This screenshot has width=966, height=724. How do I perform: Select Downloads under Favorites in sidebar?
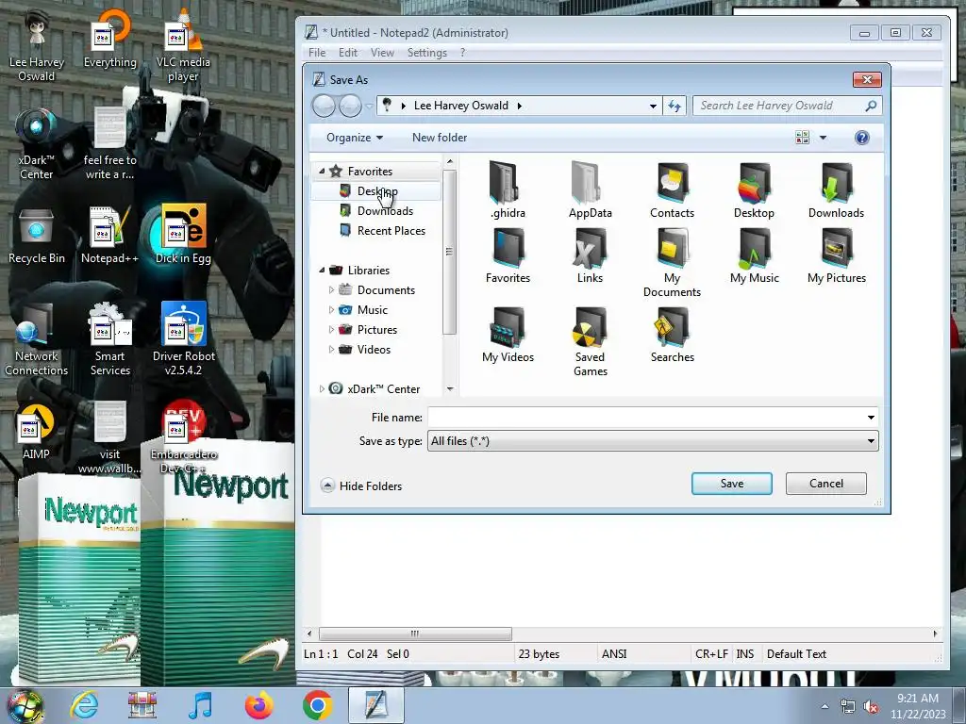(x=385, y=210)
